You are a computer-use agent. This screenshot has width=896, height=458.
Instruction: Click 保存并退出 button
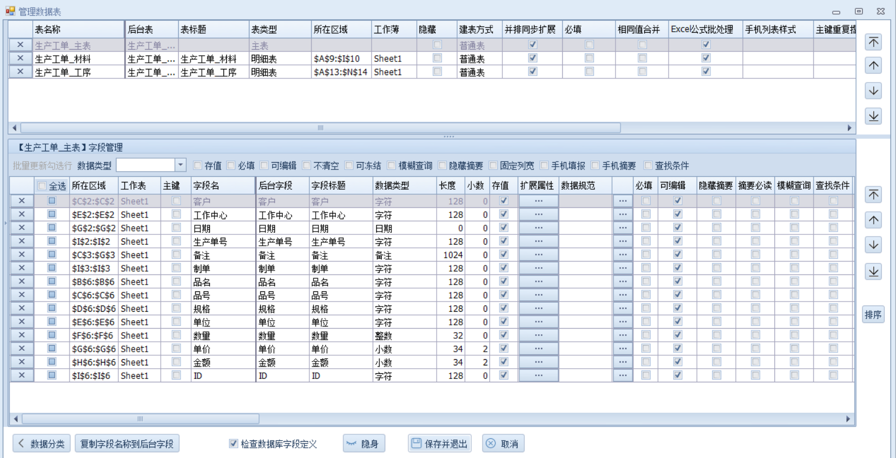click(440, 444)
